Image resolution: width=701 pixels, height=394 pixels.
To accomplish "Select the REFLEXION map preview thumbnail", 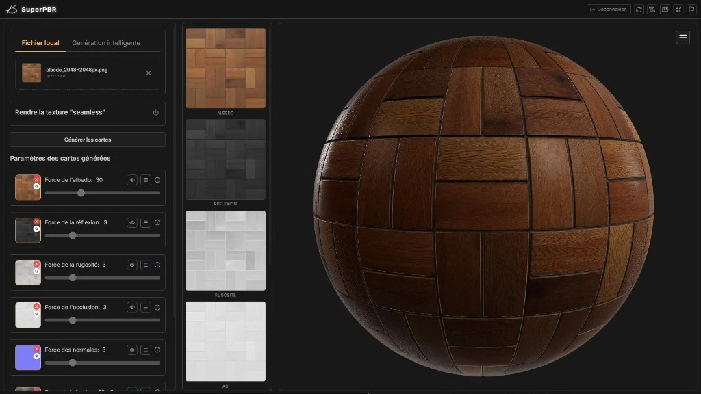I will (225, 159).
